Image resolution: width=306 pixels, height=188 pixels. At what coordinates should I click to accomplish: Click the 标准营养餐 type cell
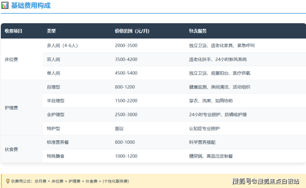click(58, 142)
